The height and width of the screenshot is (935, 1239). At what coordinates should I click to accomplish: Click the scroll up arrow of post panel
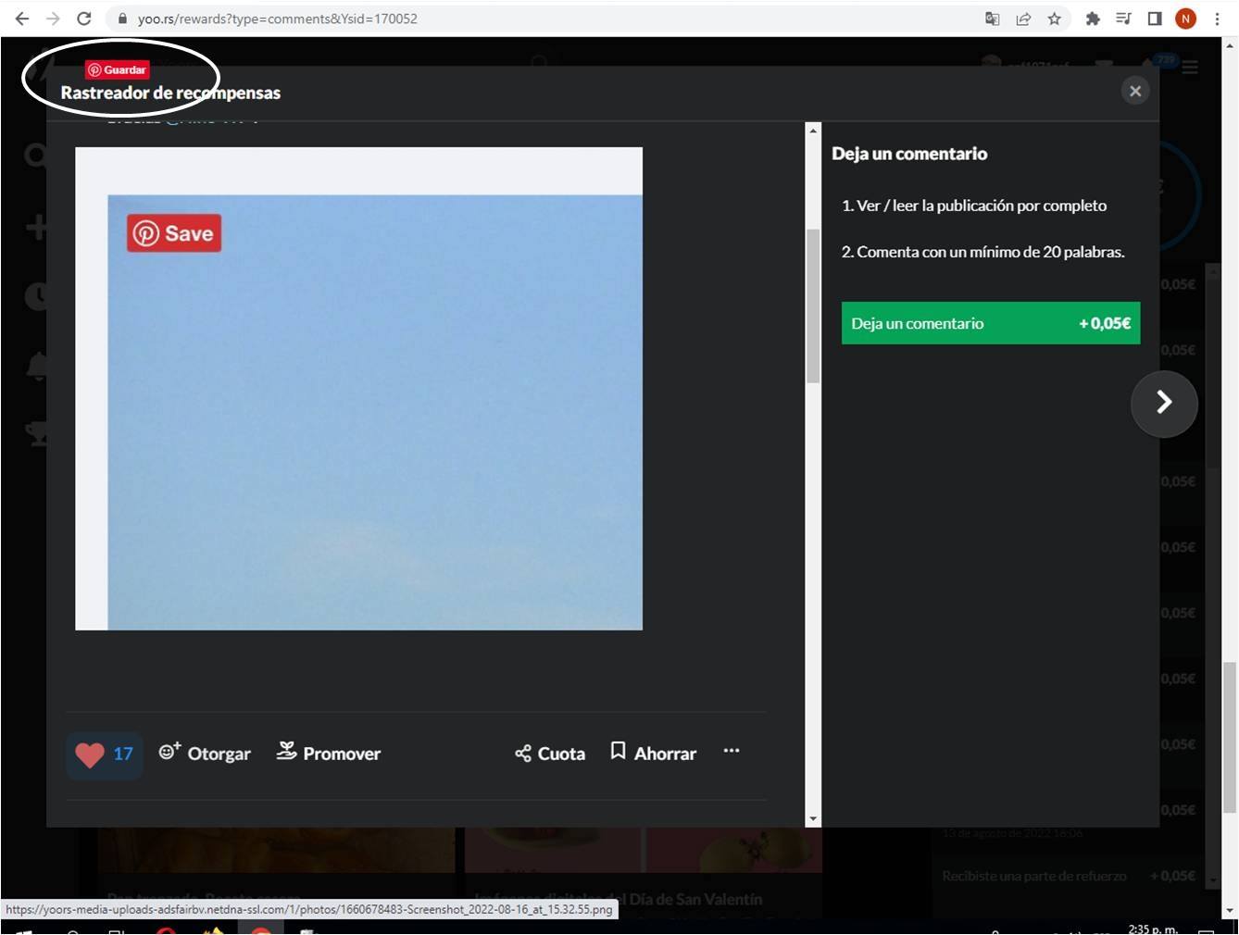pos(813,131)
